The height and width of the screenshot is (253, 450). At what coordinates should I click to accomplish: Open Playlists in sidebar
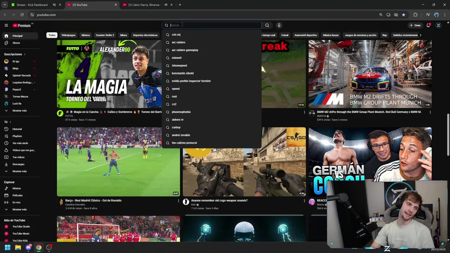(x=19, y=136)
